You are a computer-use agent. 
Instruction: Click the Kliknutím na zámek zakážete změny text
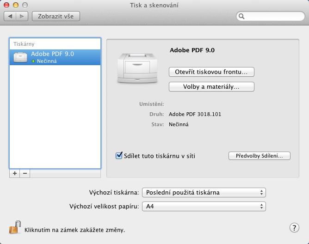(x=74, y=230)
